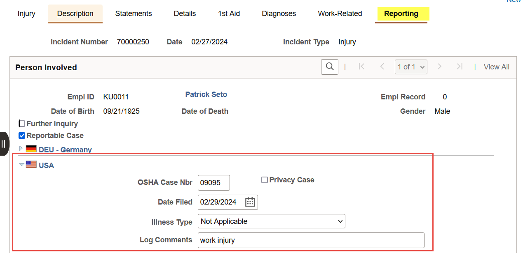This screenshot has width=523, height=253.
Task: Go to first row navigation arrow
Action: 361,67
